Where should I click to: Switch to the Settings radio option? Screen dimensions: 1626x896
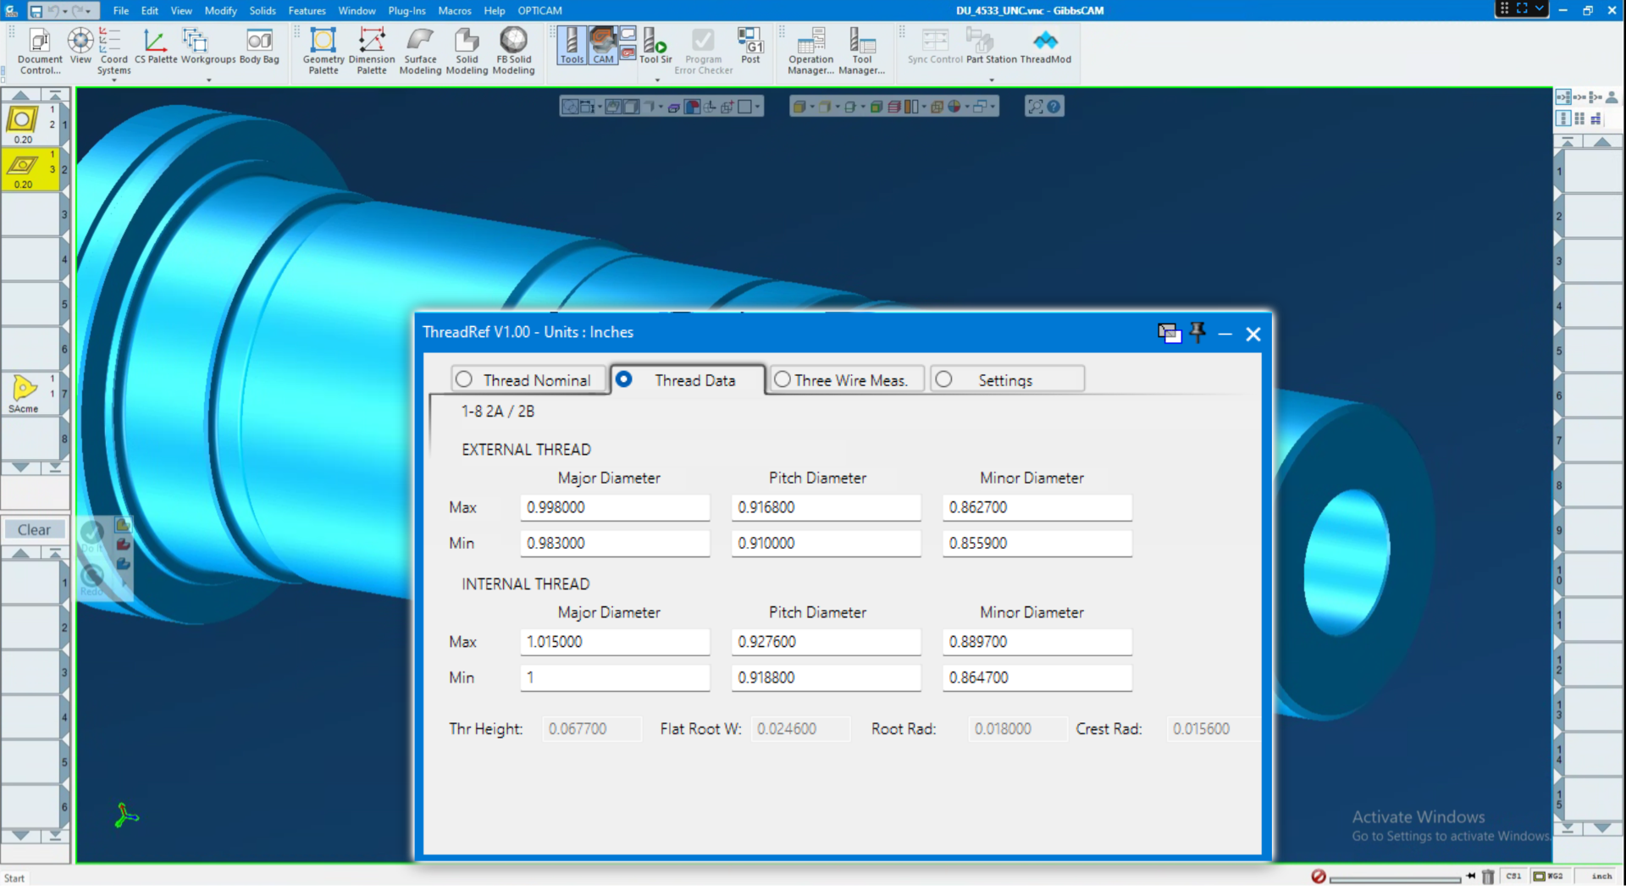[x=944, y=380]
